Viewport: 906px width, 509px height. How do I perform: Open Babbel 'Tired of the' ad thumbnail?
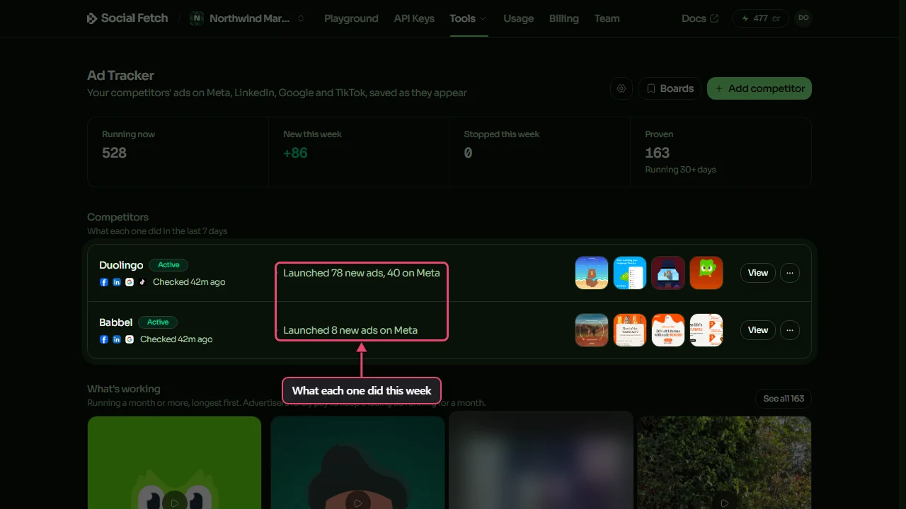(x=630, y=330)
